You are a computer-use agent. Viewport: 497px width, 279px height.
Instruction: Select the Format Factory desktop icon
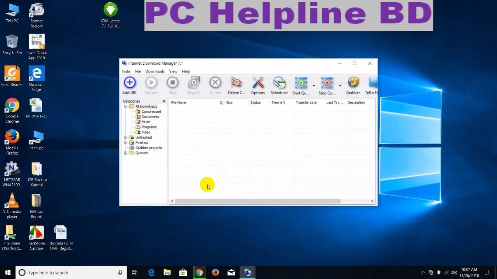click(x=36, y=15)
